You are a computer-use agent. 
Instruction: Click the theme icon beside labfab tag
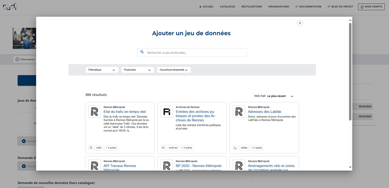[x=235, y=148]
